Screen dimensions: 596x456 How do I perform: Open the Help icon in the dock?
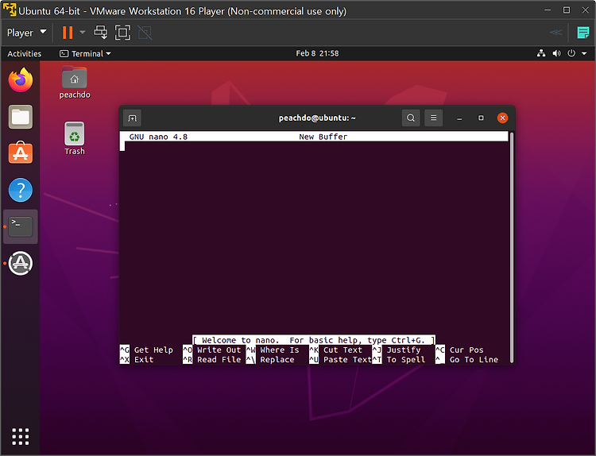coord(21,190)
